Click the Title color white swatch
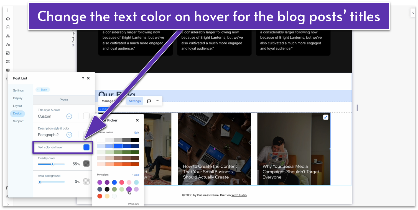 pyautogui.click(x=86, y=116)
